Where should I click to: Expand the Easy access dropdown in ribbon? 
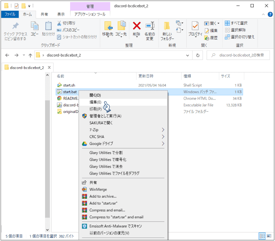(179, 30)
